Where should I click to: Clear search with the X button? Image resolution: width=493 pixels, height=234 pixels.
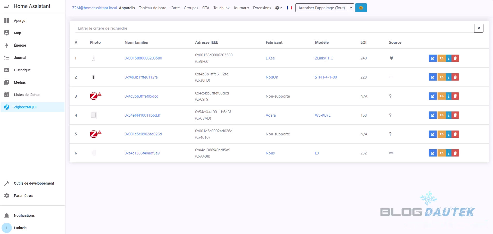(x=479, y=28)
